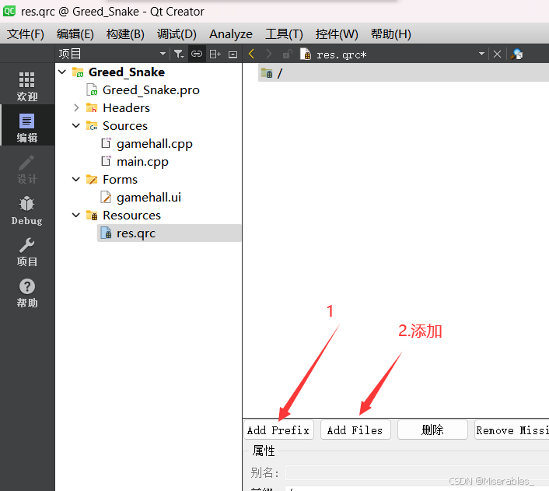Click the Add Files button
This screenshot has width=549, height=491.
[355, 430]
